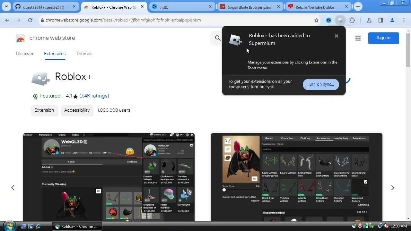Click the red security alert tray icon
This screenshot has height=231, width=411.
pyautogui.click(x=360, y=226)
